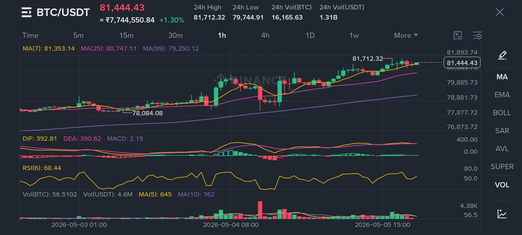Click the 79,885.73 price axis label
This screenshot has width=522, height=235.
pyautogui.click(x=462, y=82)
